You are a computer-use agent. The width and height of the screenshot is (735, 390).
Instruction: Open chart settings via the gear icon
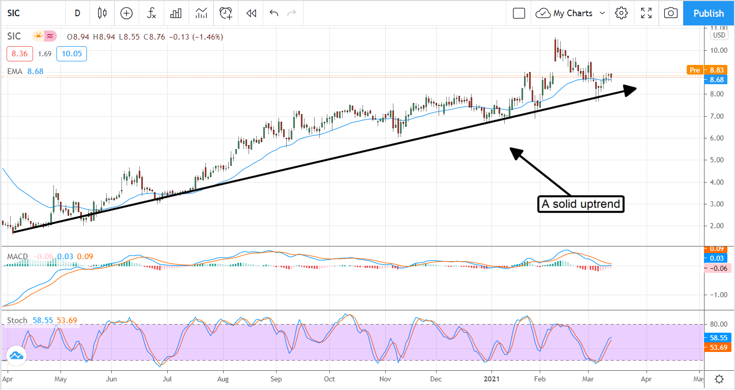[621, 13]
